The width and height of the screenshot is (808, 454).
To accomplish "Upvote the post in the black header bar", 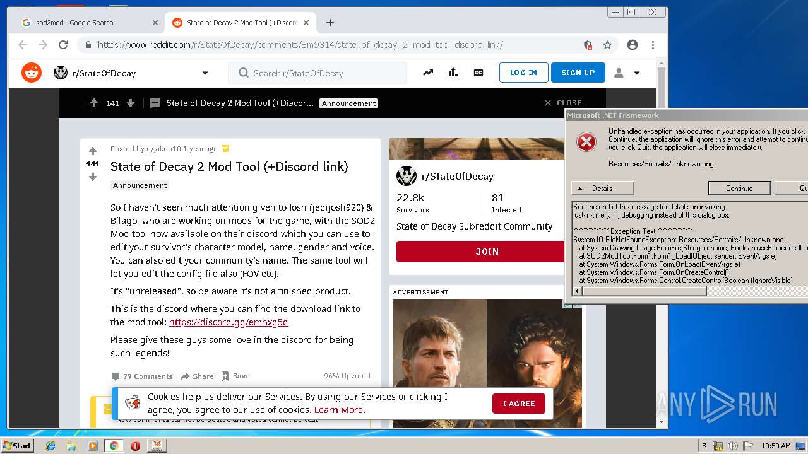I will click(94, 103).
